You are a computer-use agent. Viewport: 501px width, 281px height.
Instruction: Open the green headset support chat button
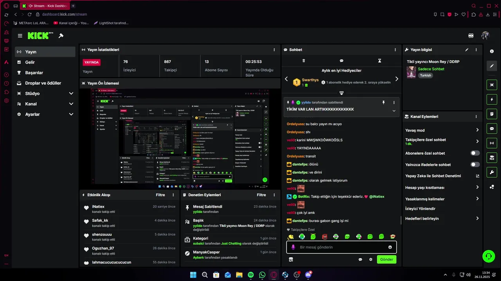coord(488,256)
